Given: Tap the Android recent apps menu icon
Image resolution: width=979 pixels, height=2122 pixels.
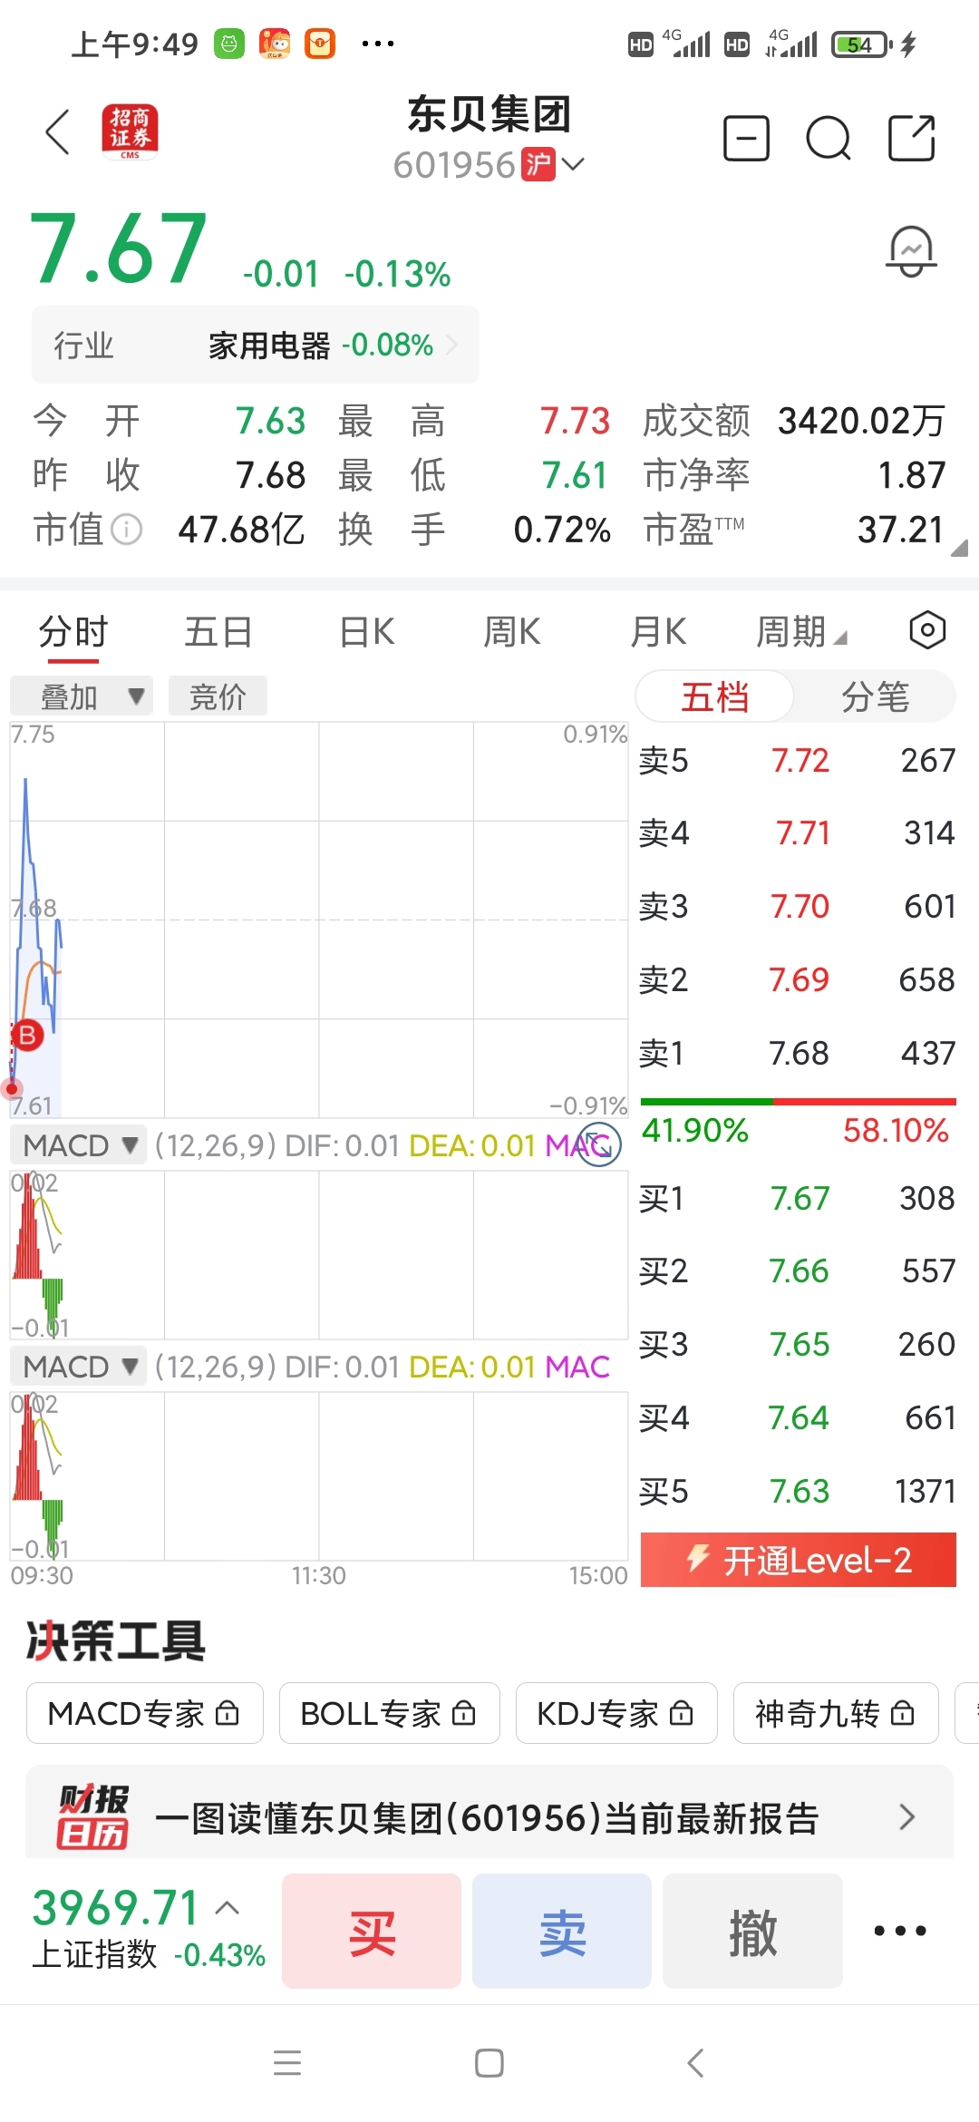Looking at the screenshot, I should 287,2062.
